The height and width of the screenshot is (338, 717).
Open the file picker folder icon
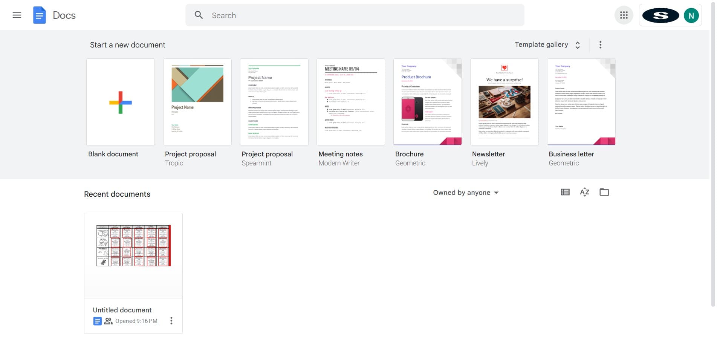(604, 192)
